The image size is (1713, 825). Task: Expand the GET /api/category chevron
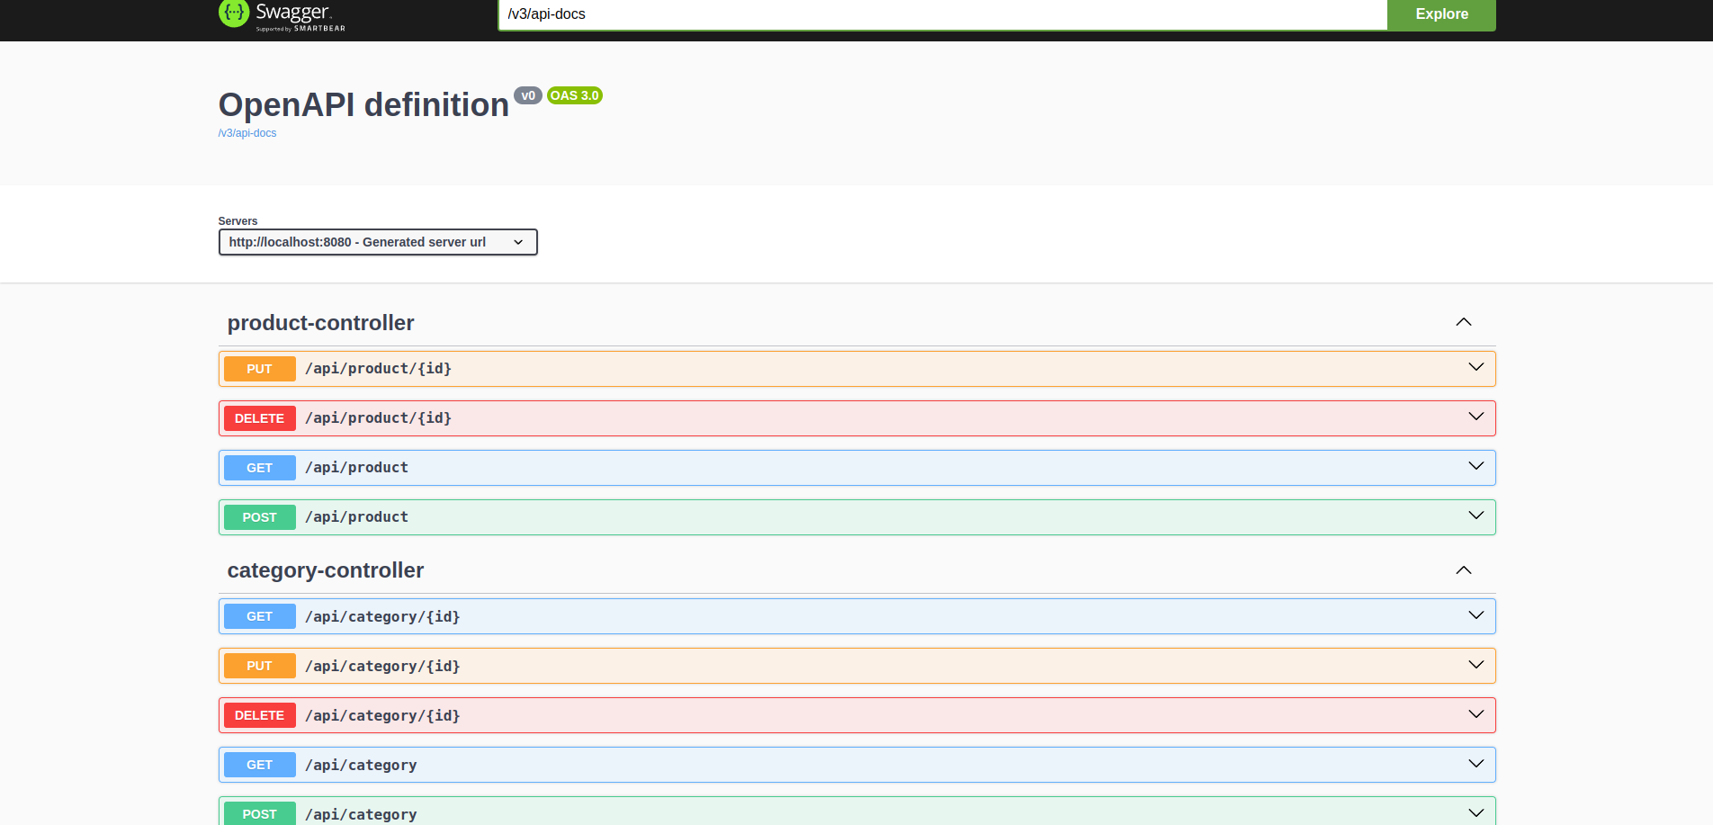click(x=1476, y=764)
